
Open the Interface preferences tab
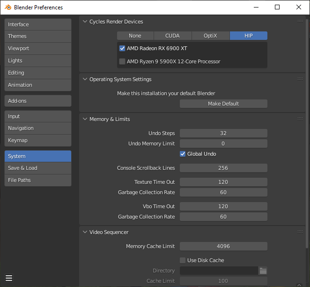coord(38,24)
